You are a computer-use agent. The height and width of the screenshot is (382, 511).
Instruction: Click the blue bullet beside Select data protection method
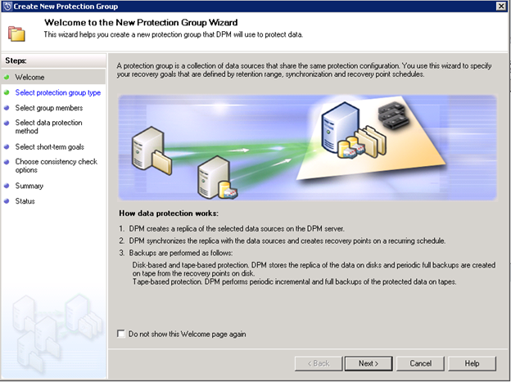(7, 123)
